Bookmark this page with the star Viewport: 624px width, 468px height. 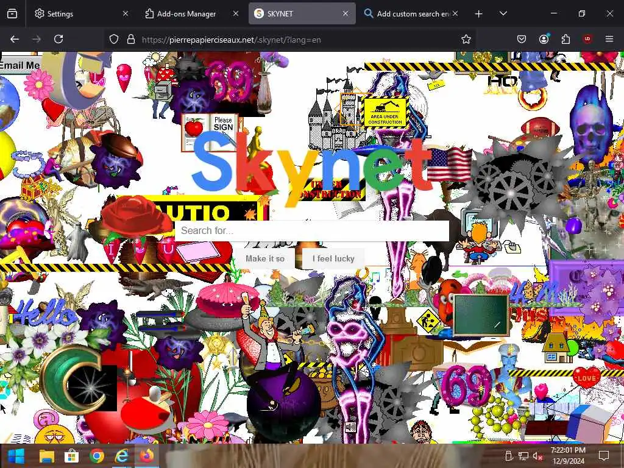(x=466, y=40)
